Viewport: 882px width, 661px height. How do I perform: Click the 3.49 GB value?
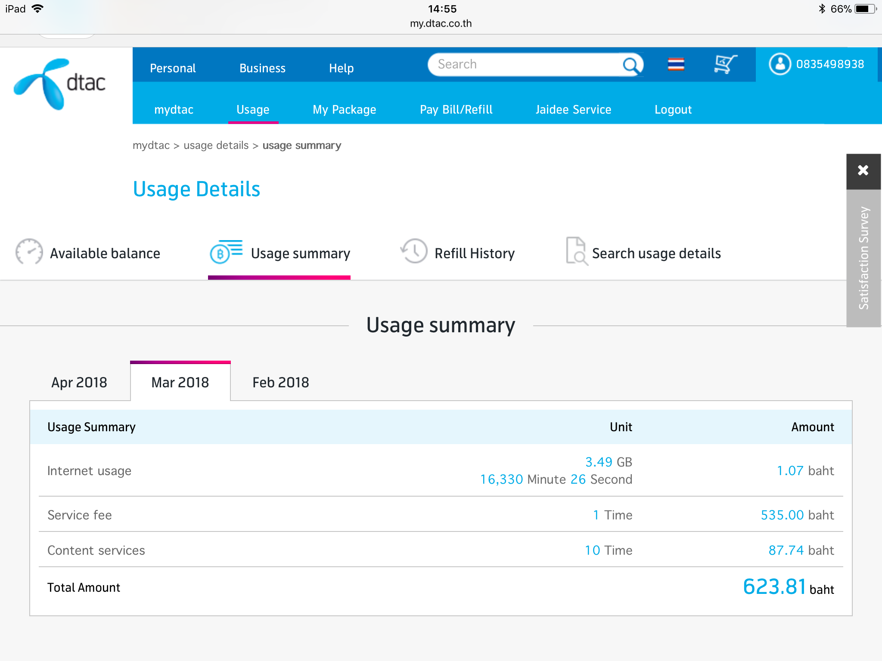pyautogui.click(x=609, y=462)
